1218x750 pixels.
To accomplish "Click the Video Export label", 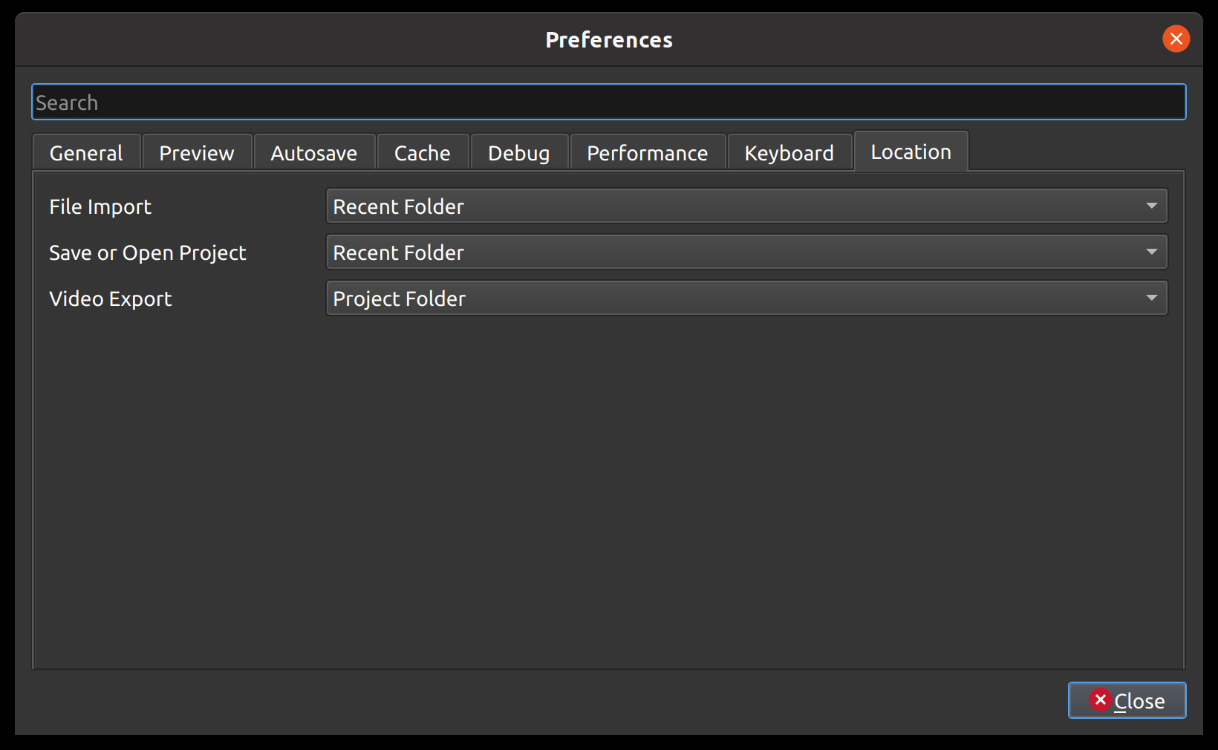I will pos(111,299).
